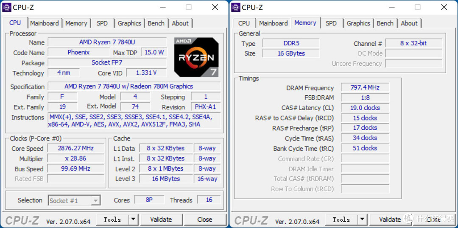Switch to CPU tab in right Memory window
This screenshot has height=228, width=458.
(x=244, y=23)
